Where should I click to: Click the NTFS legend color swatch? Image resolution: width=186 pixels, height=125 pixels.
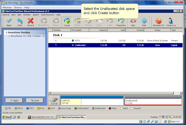point(28,108)
